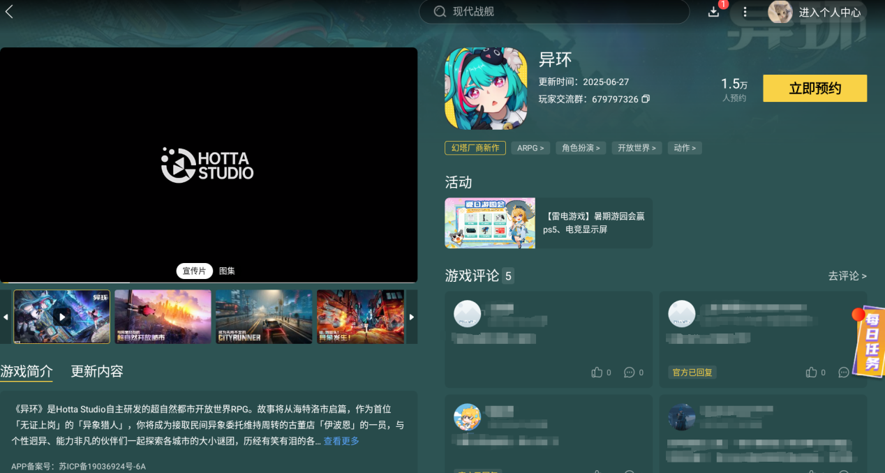Select the CITYRUNNER screenshot thumbnail
This screenshot has height=473, width=885.
click(264, 317)
